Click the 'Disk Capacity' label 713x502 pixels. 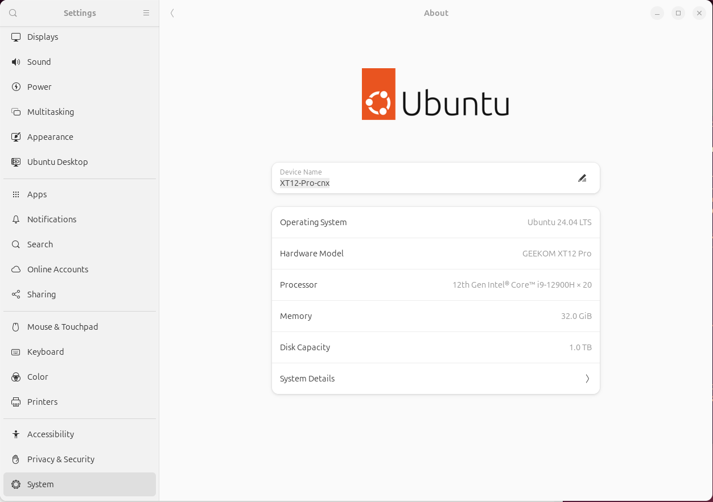[x=305, y=347]
